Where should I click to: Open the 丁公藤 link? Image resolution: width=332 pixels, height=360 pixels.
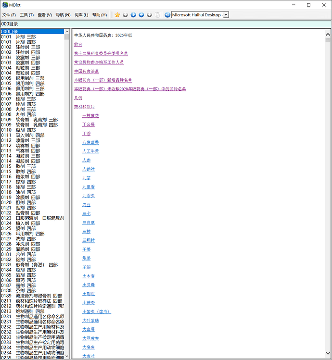(89, 124)
